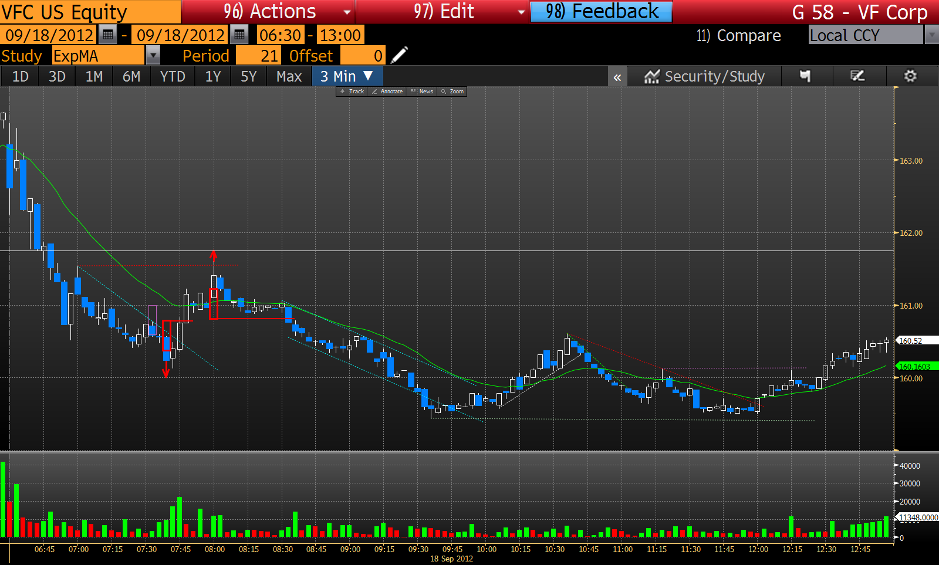
Task: Click the 18 Sep 2012 date label
Action: point(451,559)
